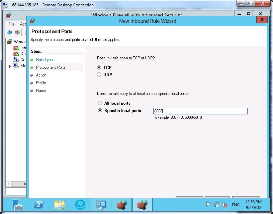This screenshot has width=273, height=214.
Task: Close the Windows Firewall with Advanced Security window
Action: [x=260, y=14]
